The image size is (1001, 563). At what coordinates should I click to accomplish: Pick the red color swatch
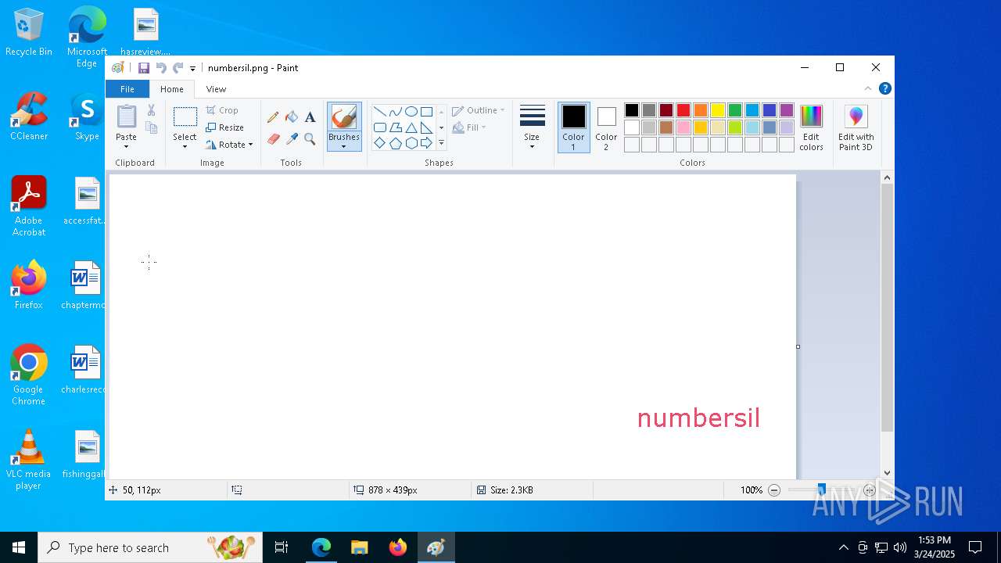(683, 110)
